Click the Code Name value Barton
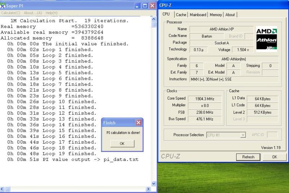 coord(207,36)
